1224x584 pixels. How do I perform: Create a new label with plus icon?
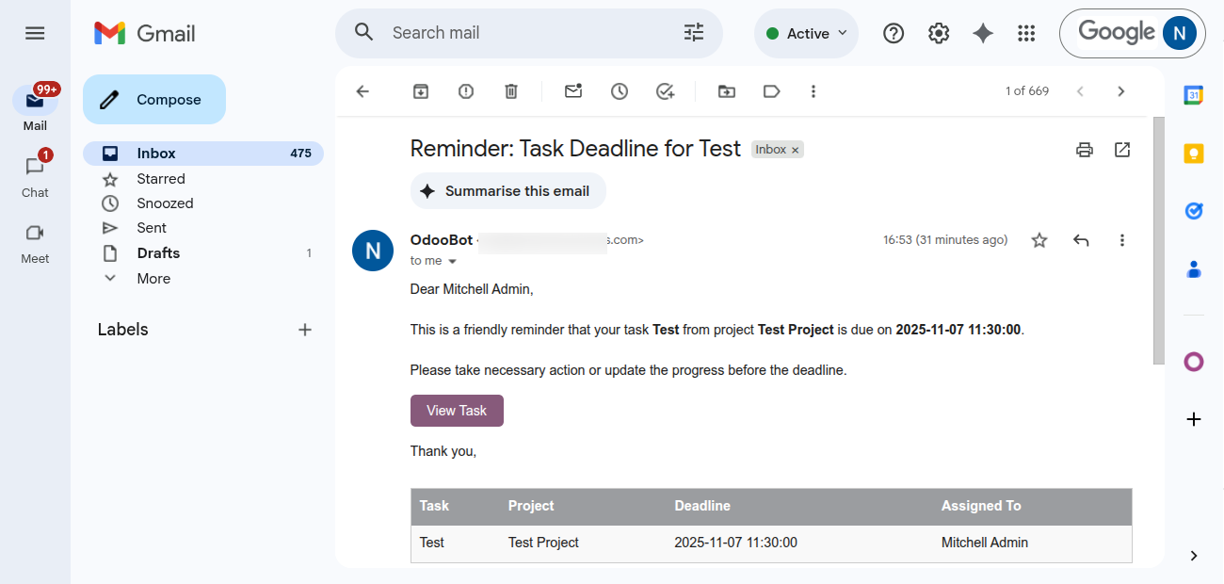click(x=305, y=330)
